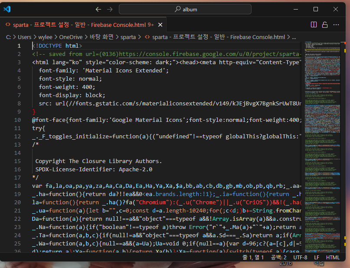
Task: Open the firebase console URL link in line 2
Action: [x=210, y=54]
